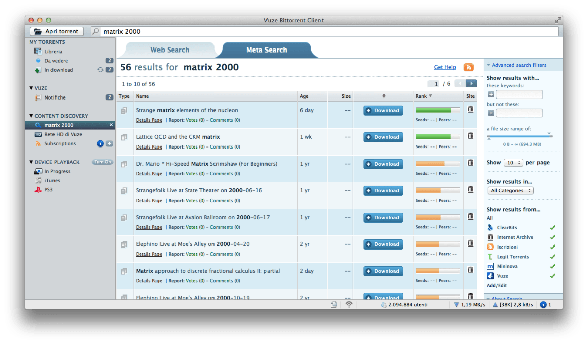Toggle the Vuze source checkmark
588x344 pixels.
tap(552, 276)
